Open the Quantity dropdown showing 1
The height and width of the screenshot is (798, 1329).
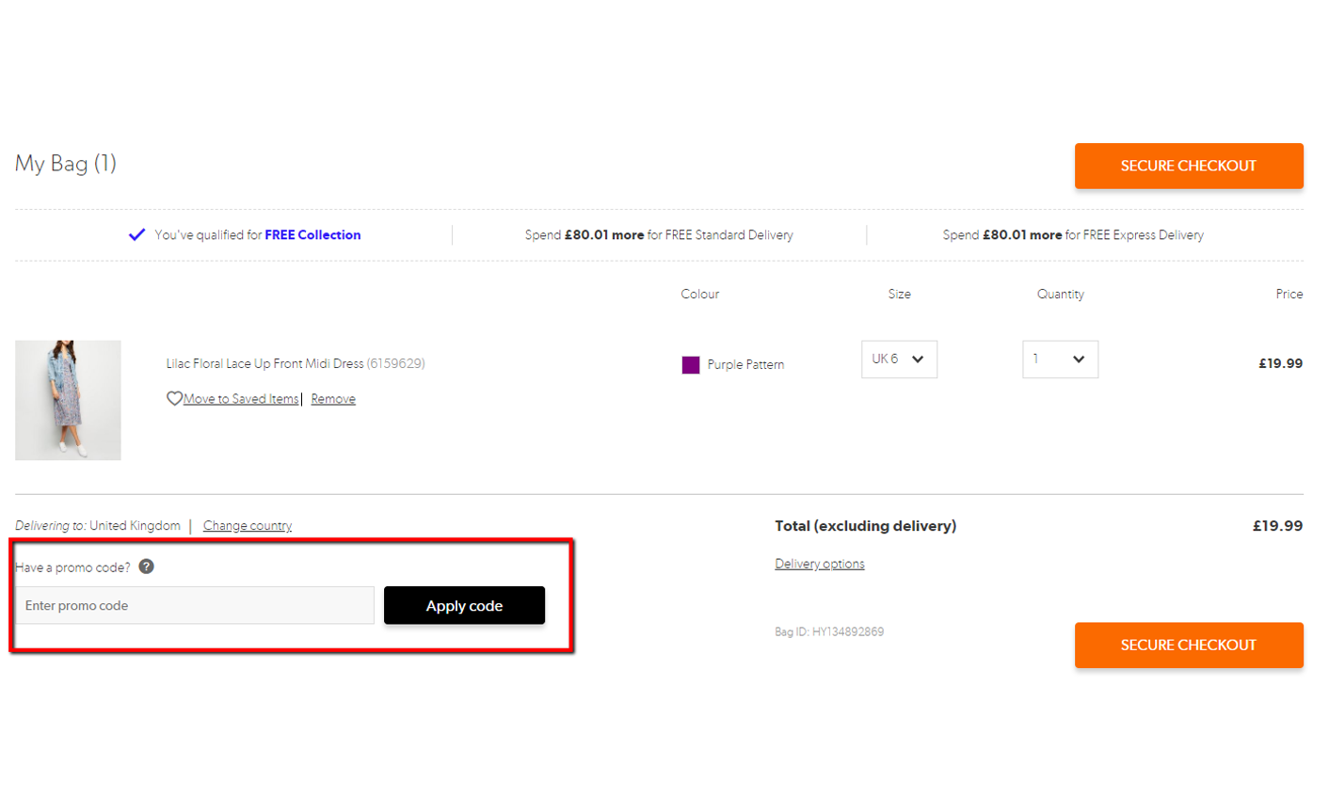click(x=1060, y=359)
